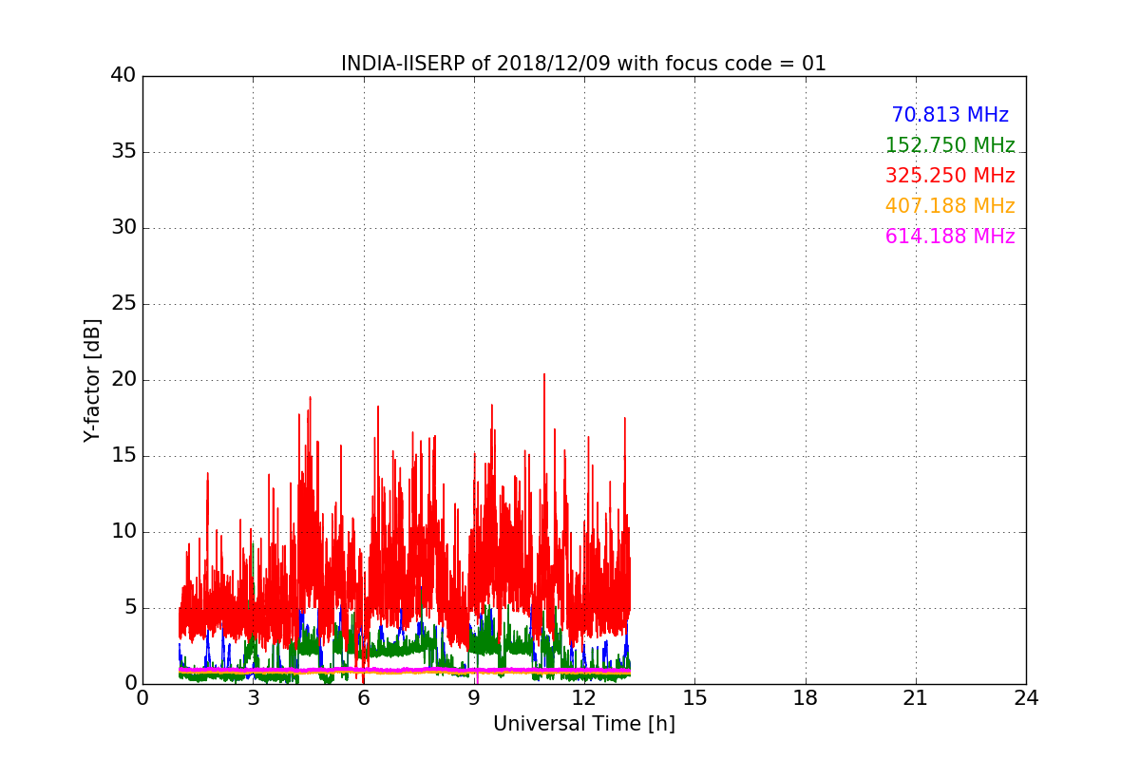Select the 407.188 MHz legend label
Image resolution: width=1140 pixels, height=760 pixels.
click(x=950, y=206)
